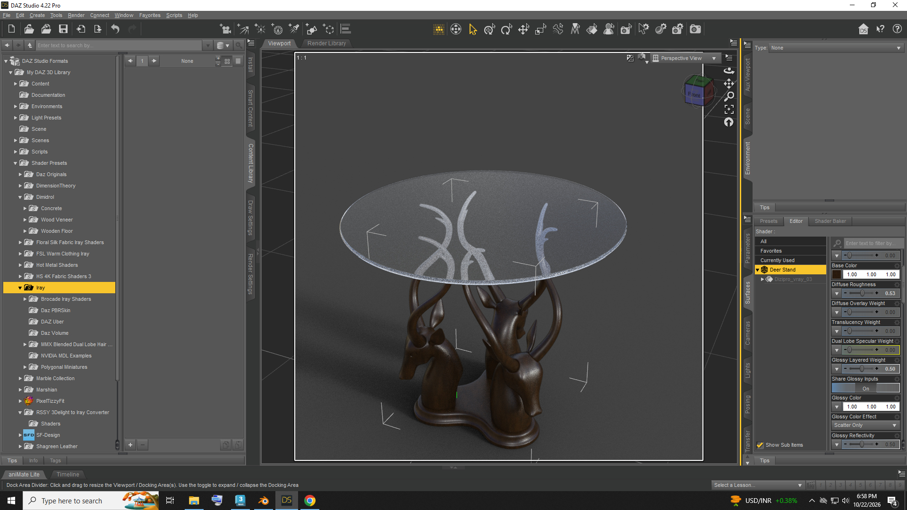Click the Save scene floppy icon
This screenshot has width=907, height=510.
pyautogui.click(x=63, y=29)
